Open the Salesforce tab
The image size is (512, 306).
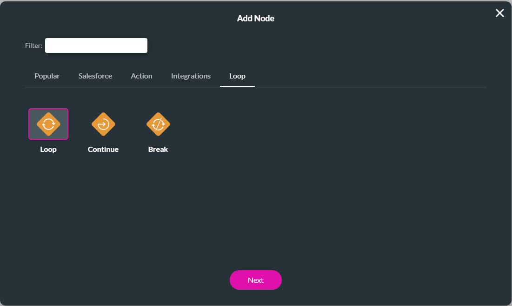pos(95,76)
